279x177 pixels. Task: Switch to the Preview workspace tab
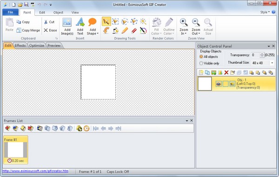pos(54,46)
